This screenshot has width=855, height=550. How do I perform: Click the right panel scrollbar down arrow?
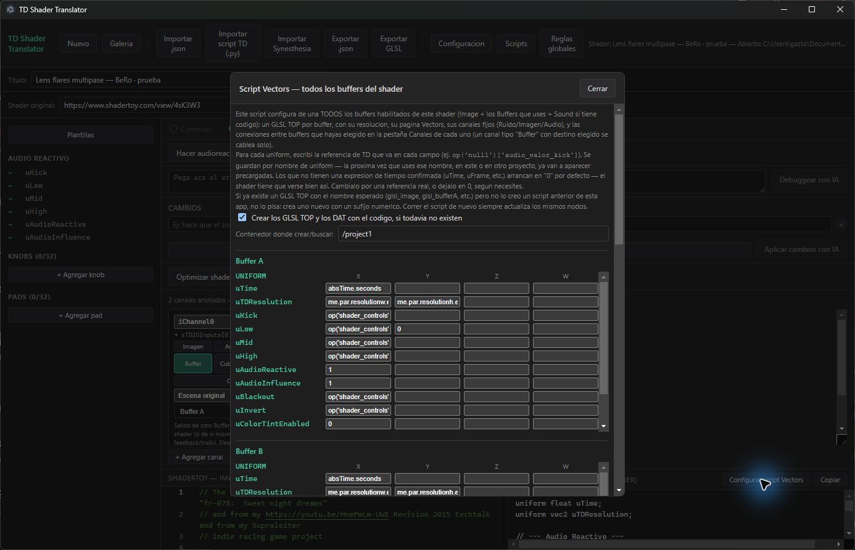coord(841,429)
